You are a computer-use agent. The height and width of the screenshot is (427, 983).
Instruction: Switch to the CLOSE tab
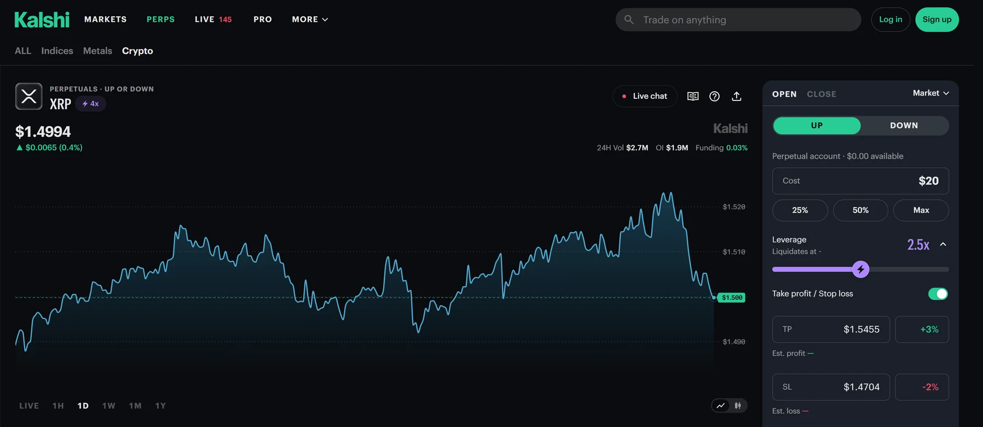pyautogui.click(x=822, y=94)
